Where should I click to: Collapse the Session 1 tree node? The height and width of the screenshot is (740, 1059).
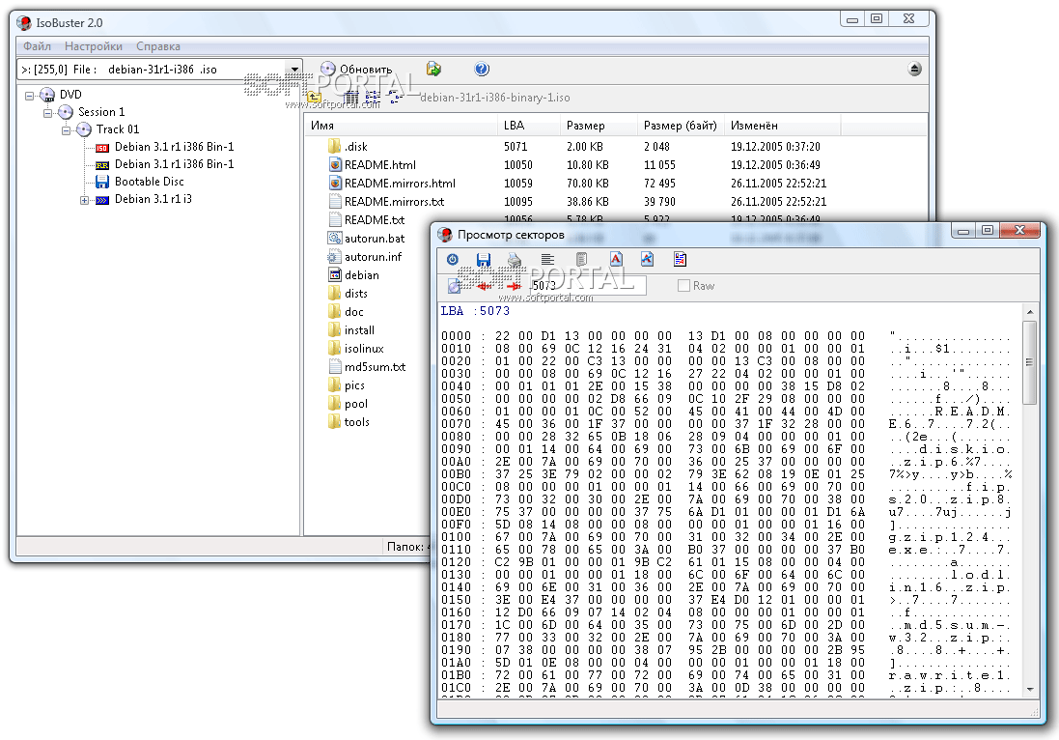(x=48, y=112)
